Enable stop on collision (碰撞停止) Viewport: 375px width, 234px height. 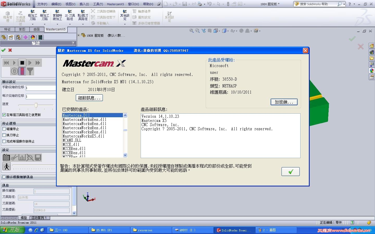4,129
